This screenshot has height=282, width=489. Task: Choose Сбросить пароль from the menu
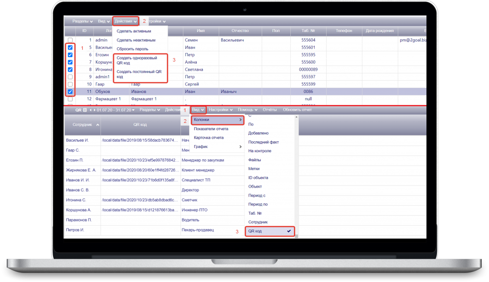click(x=133, y=49)
